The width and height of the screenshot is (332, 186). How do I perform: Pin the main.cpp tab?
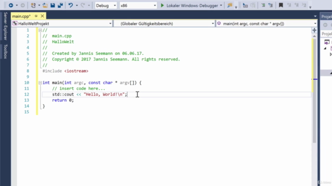tap(36, 16)
